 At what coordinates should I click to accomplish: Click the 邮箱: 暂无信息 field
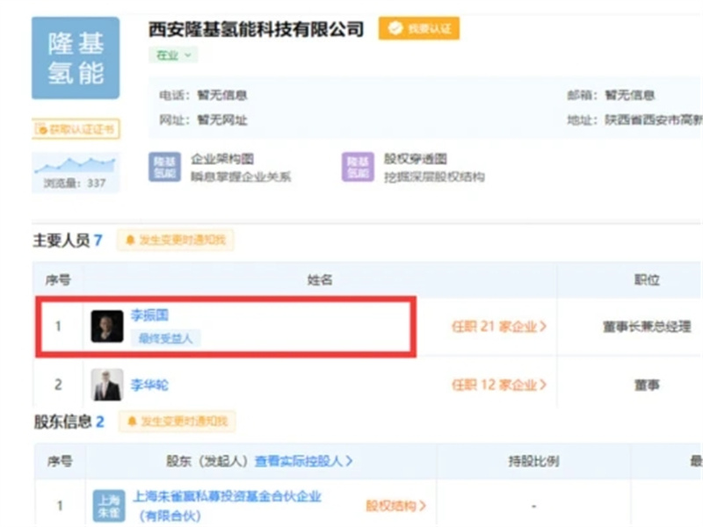pos(611,96)
